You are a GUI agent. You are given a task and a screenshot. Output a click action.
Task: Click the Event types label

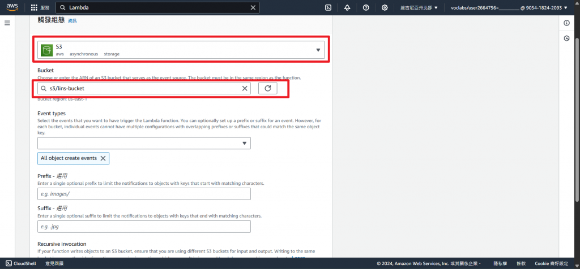point(52,113)
